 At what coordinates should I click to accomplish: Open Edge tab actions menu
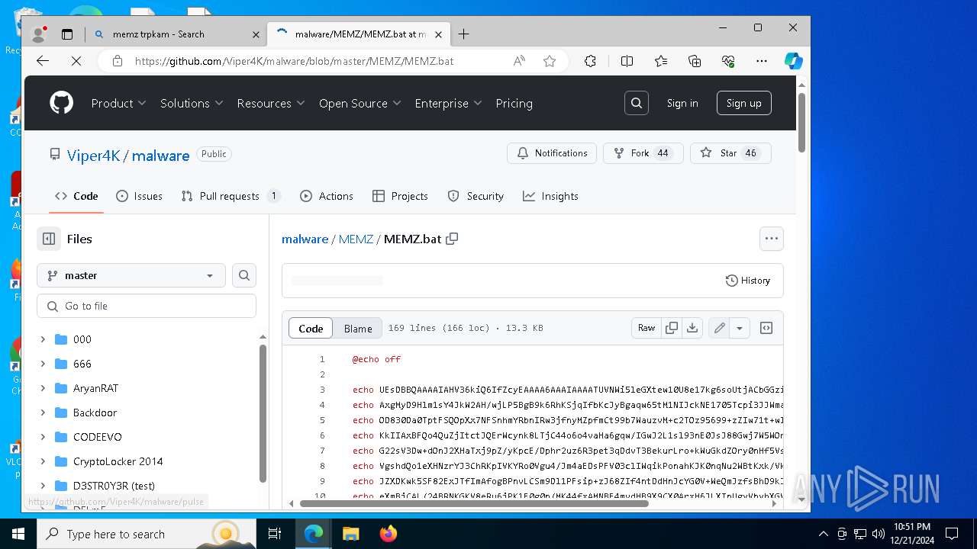(67, 34)
